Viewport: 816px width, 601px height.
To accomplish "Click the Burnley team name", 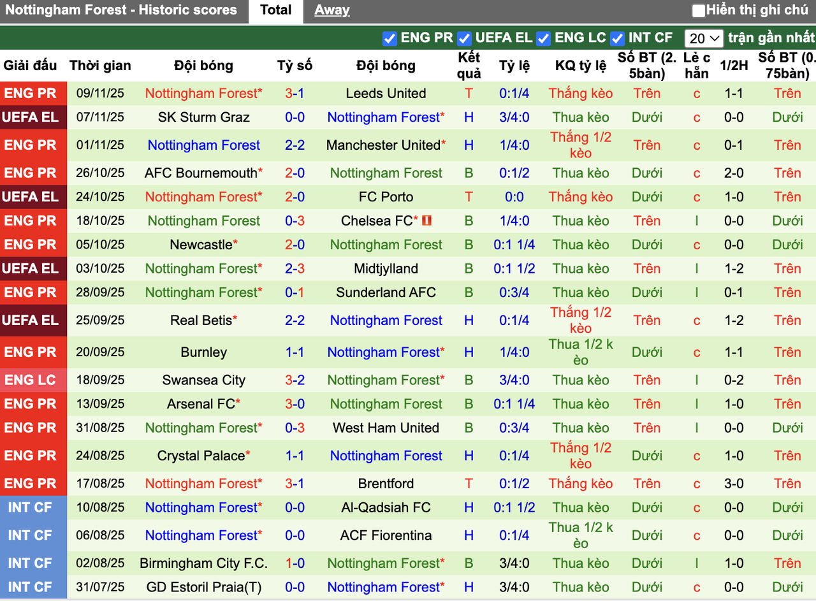I will coord(204,352).
